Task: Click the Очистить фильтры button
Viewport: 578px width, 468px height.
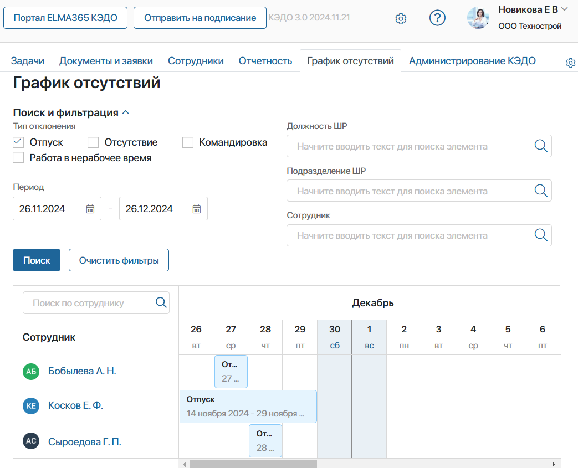Action: point(119,260)
